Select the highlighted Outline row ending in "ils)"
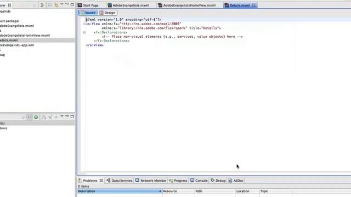This screenshot has width=351, height=197. pos(37,123)
